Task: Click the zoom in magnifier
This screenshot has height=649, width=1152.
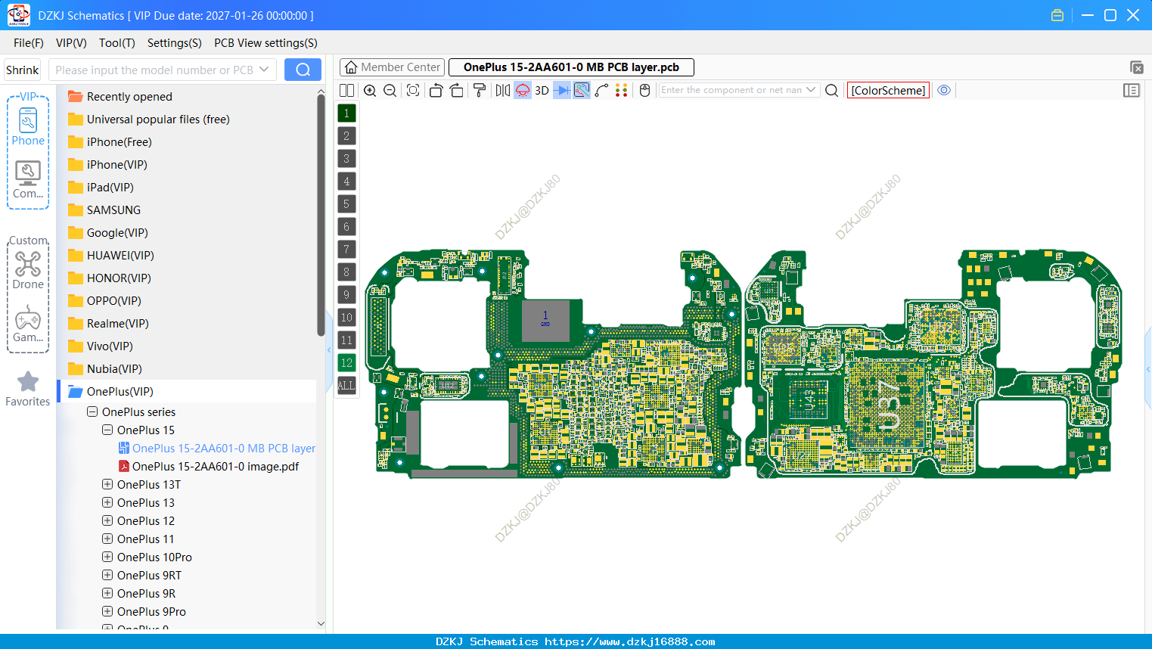Action: click(370, 90)
